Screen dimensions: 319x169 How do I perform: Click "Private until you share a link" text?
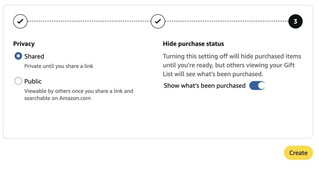click(59, 66)
